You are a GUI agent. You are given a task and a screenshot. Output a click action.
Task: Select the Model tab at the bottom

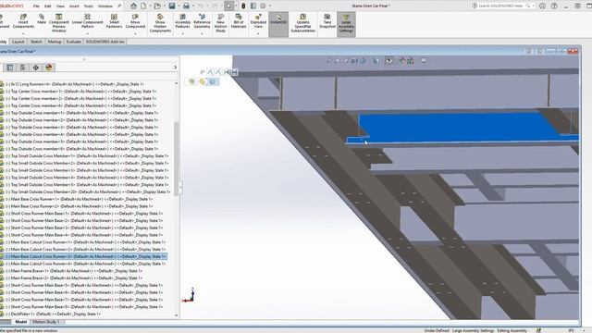(x=20, y=322)
